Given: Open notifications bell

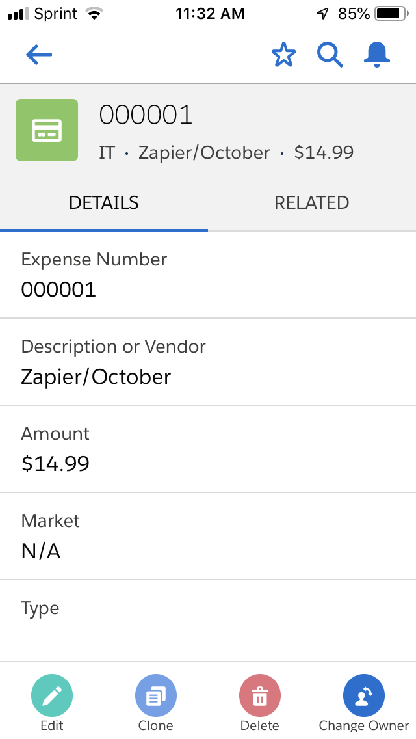Looking at the screenshot, I should point(377,55).
